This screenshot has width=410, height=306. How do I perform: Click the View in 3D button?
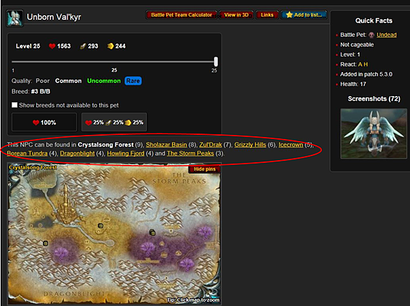click(x=236, y=15)
